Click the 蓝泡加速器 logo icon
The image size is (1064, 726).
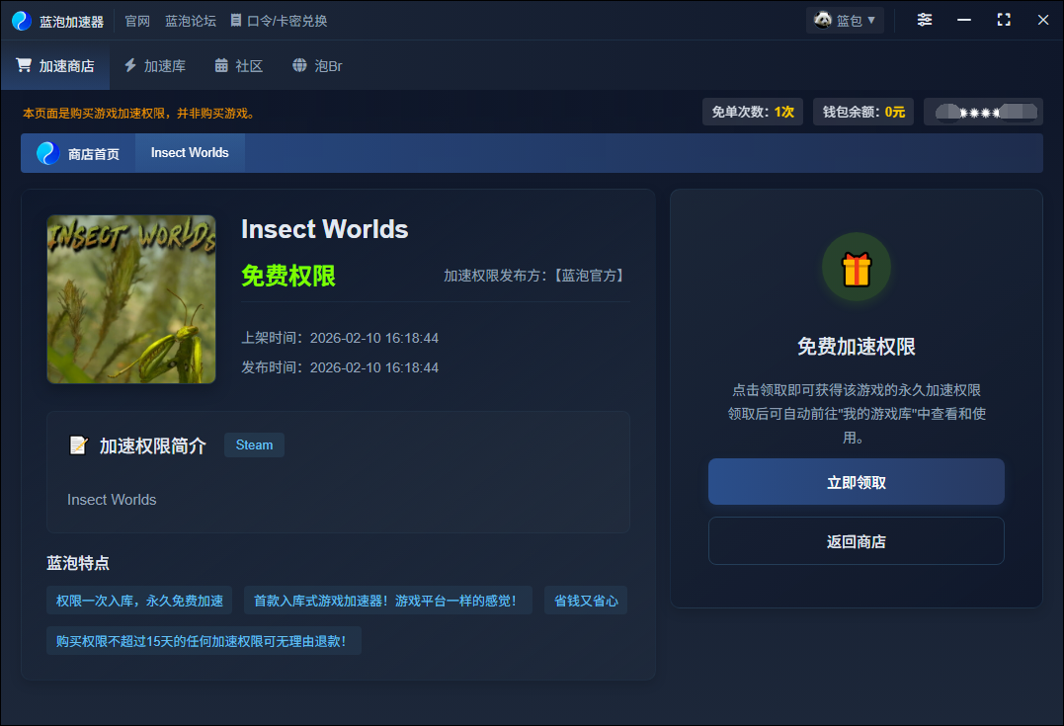tap(22, 21)
